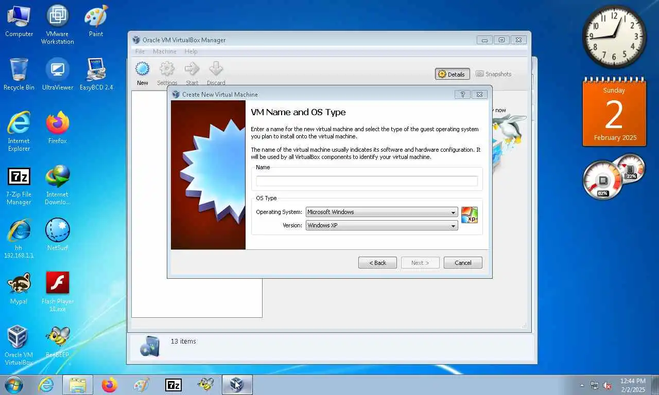
Task: Show hidden system tray icons
Action: tap(582, 385)
